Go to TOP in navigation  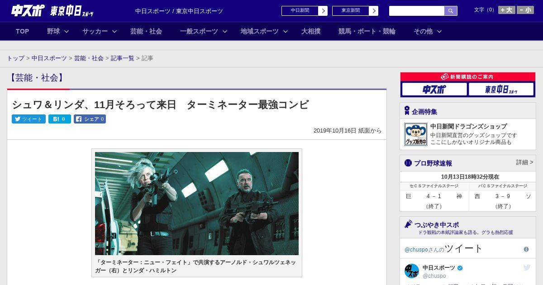(22, 31)
